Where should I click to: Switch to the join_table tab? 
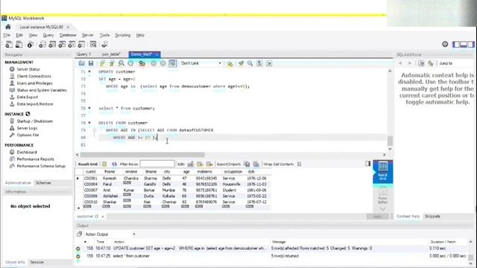(111, 54)
